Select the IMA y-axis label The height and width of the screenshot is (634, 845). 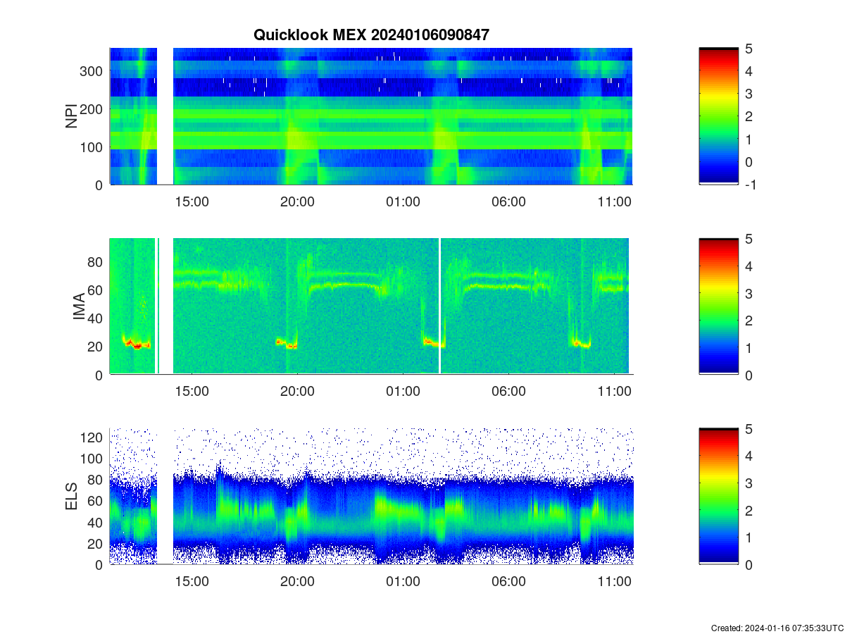pos(79,306)
